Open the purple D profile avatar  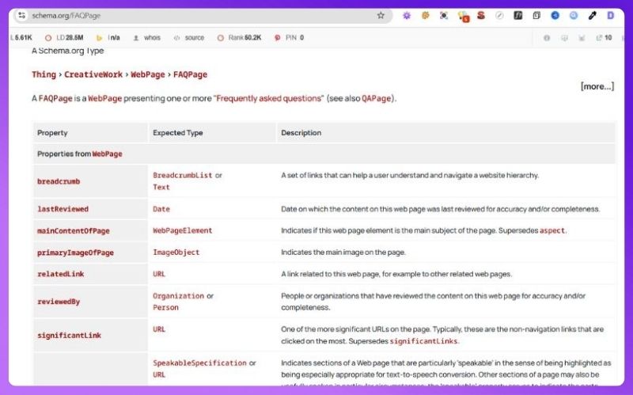(x=610, y=15)
